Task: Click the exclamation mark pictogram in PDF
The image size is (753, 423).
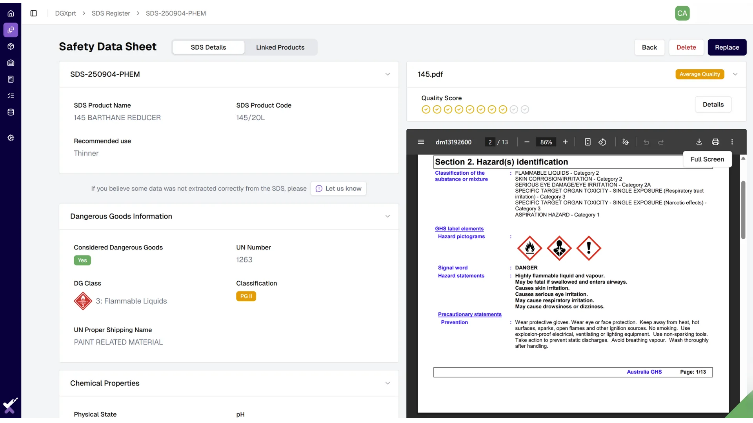Action: pos(588,248)
